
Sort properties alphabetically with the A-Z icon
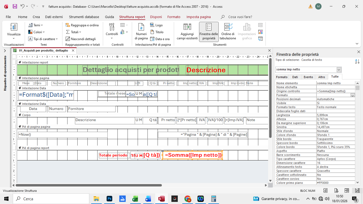(x=357, y=62)
